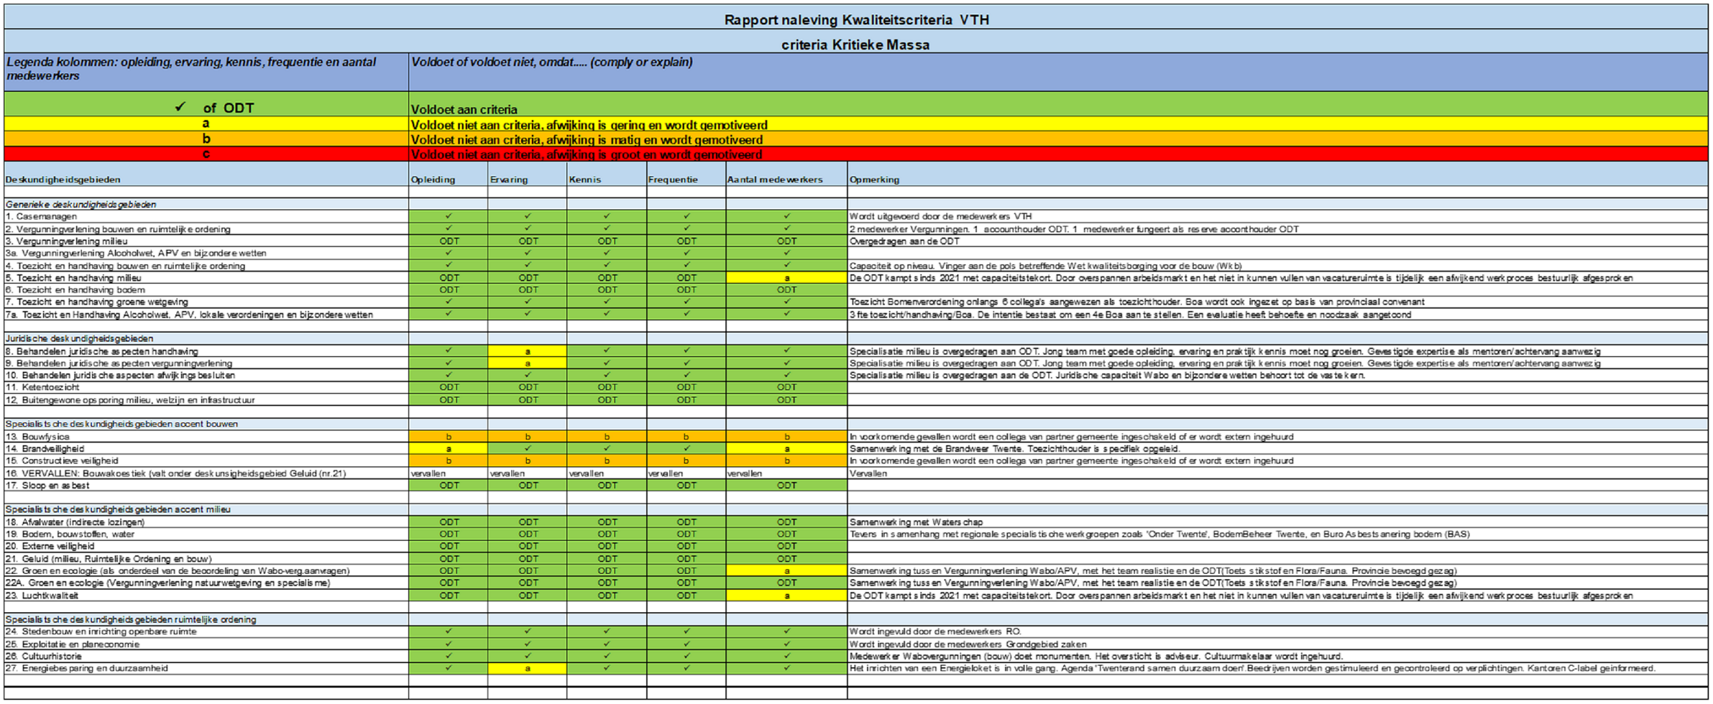This screenshot has width=1713, height=704.
Task: Click Brandveiligheid checkmark in Ervaring column
Action: coord(527,448)
